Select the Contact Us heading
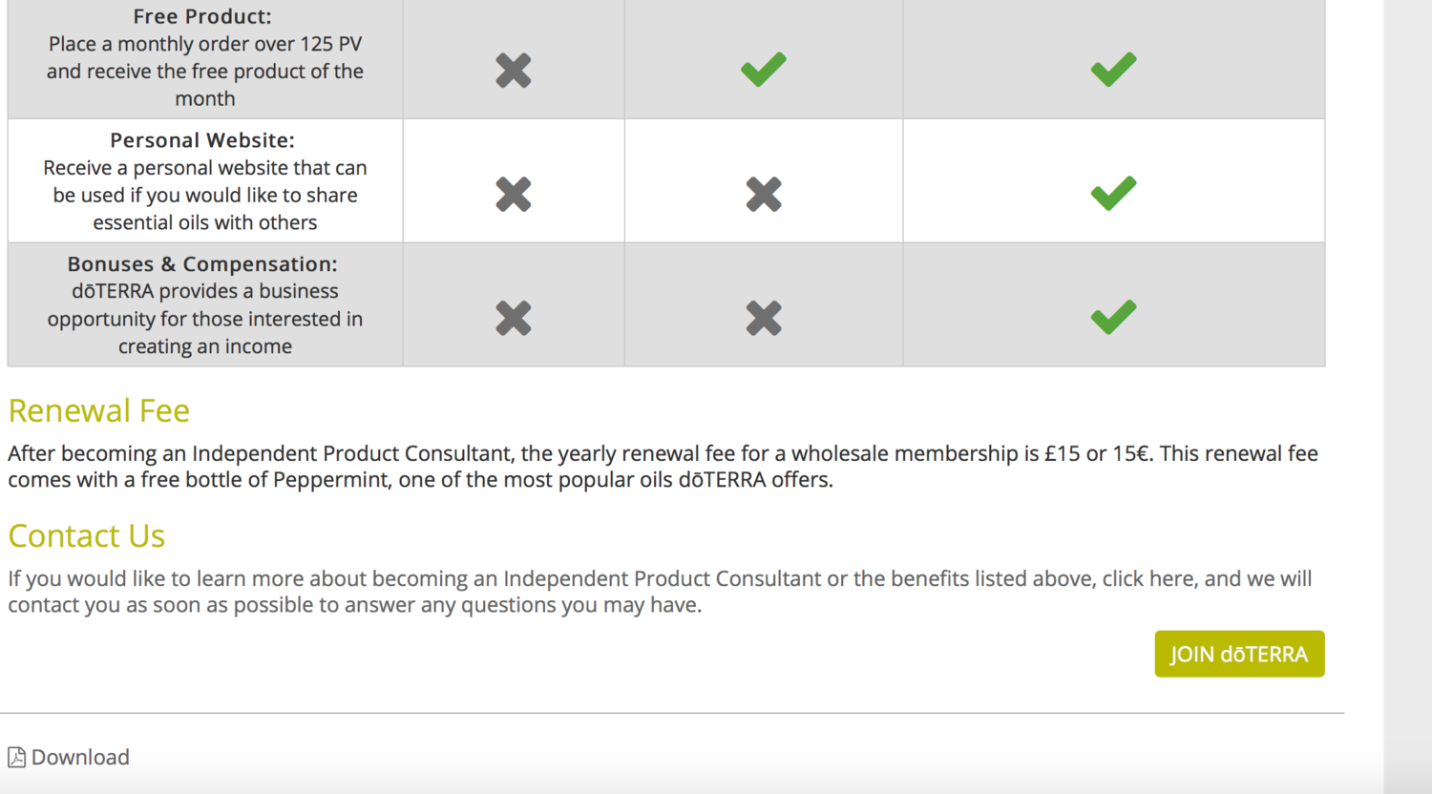 click(87, 535)
